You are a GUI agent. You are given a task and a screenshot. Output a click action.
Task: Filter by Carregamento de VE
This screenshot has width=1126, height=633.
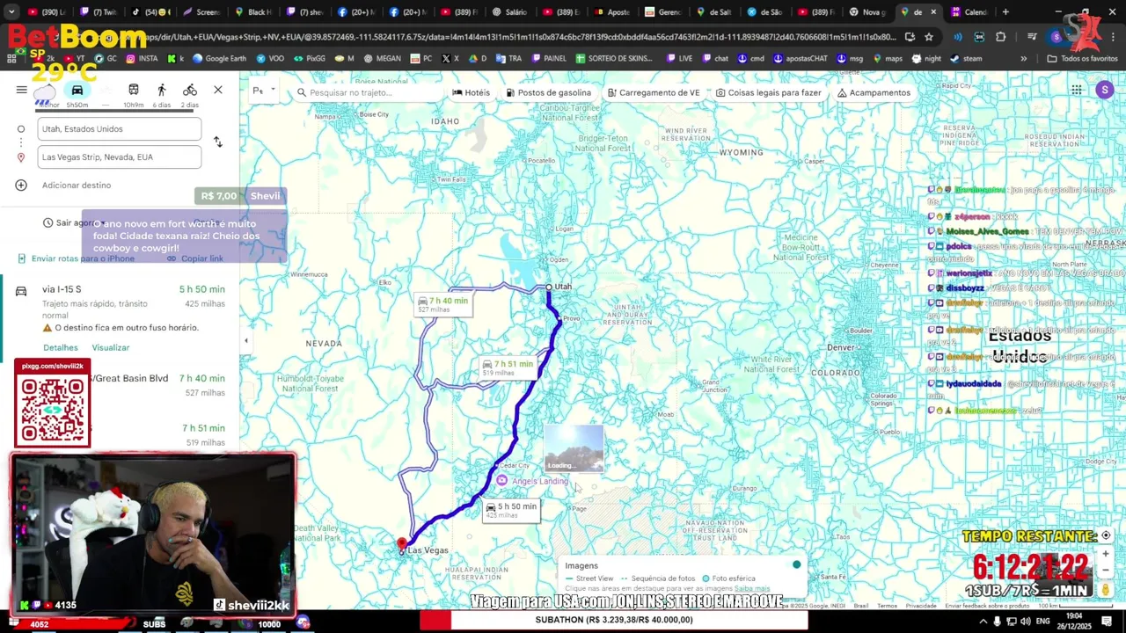[654, 92]
